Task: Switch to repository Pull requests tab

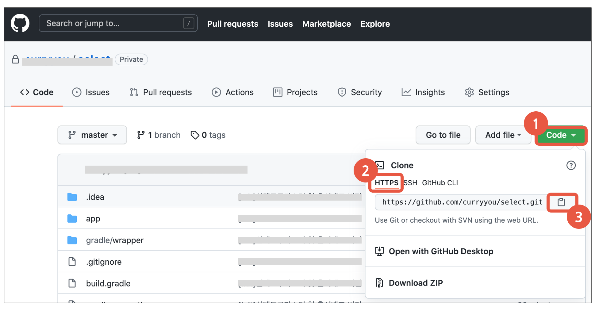Action: click(x=161, y=92)
